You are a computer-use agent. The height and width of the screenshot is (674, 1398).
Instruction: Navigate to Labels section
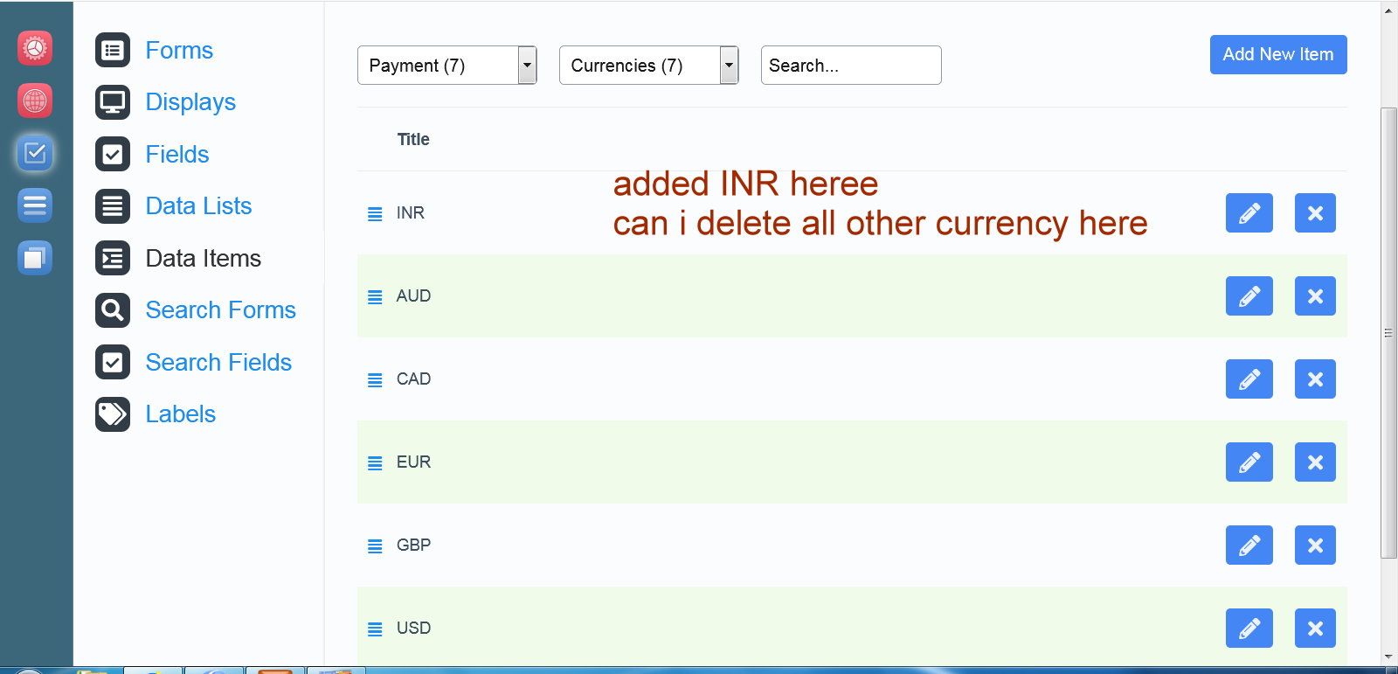180,414
